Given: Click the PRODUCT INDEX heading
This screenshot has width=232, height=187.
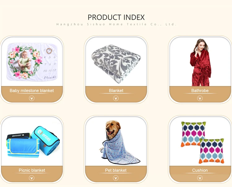Looking at the screenshot, I should 116,17.
